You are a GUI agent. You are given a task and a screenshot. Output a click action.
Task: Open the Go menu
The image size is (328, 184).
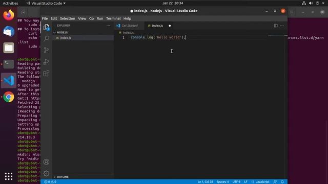pos(91,18)
